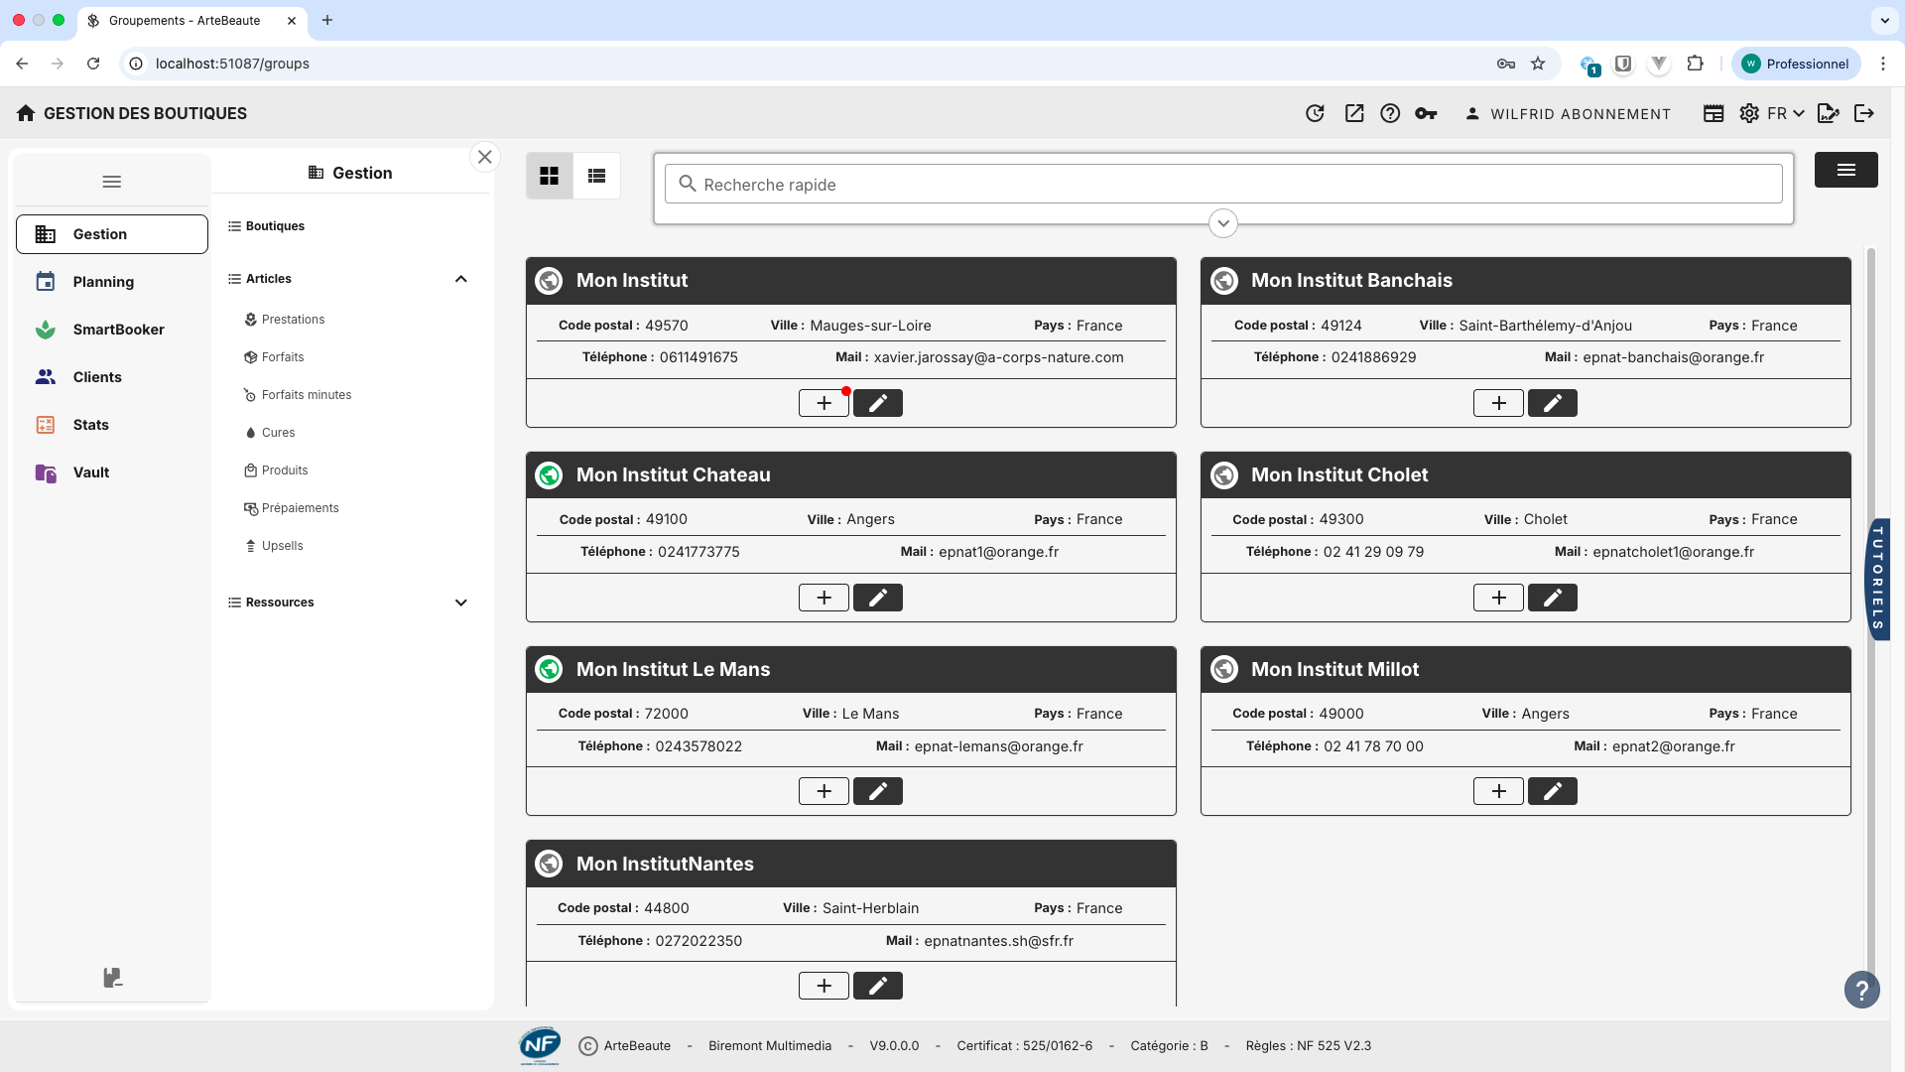Select SmartBooker from the left sidebar
Viewport: 1905px width, 1072px height.
click(x=118, y=330)
